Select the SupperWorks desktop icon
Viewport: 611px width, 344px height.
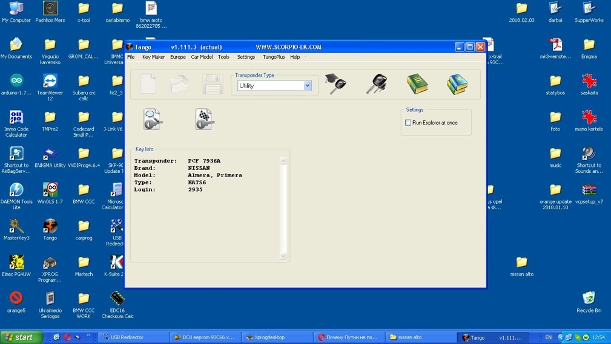(x=589, y=12)
